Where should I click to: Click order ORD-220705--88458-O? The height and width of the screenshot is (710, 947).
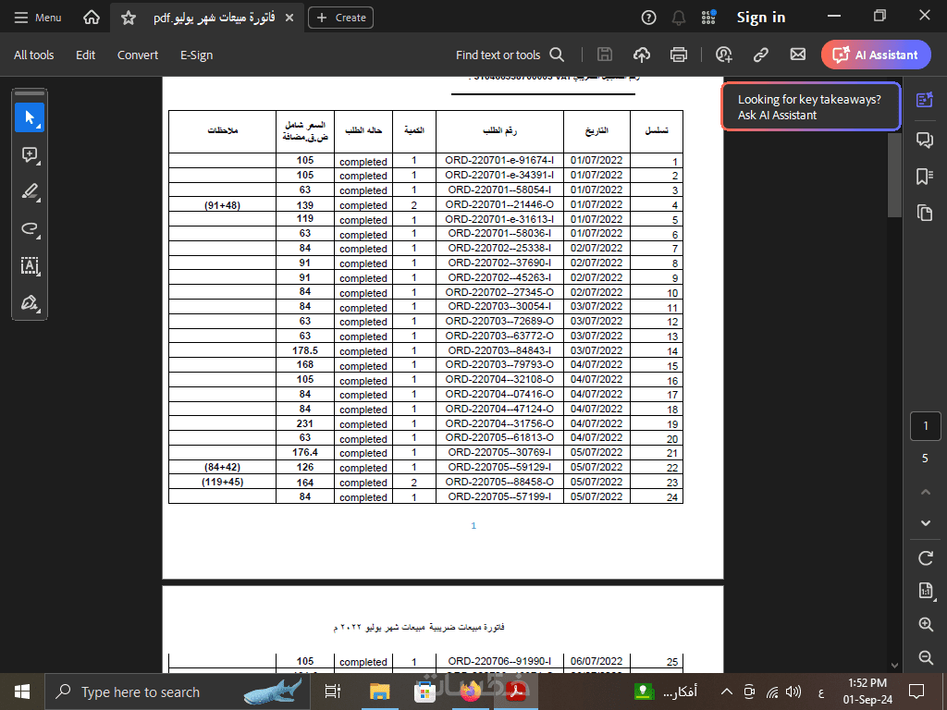coord(499,483)
